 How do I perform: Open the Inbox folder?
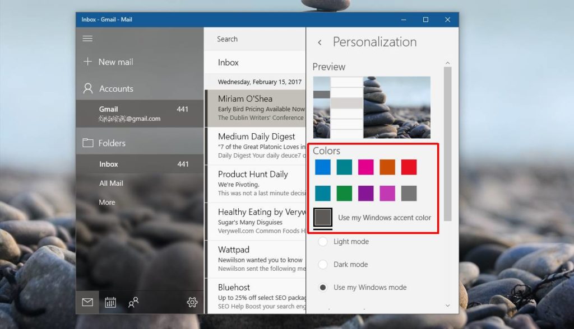(x=108, y=164)
